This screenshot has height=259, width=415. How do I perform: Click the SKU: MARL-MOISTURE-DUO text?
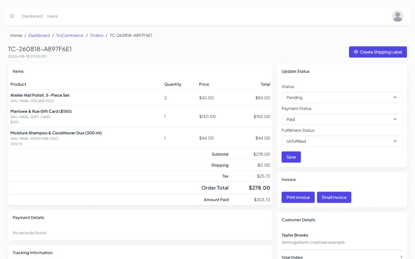[34, 139]
